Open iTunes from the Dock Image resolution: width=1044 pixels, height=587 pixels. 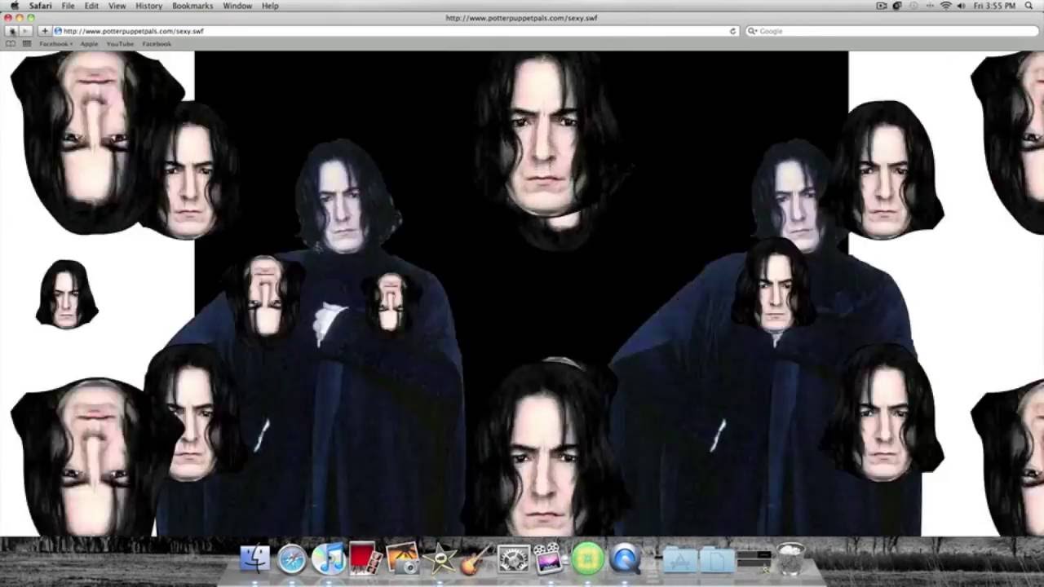328,558
